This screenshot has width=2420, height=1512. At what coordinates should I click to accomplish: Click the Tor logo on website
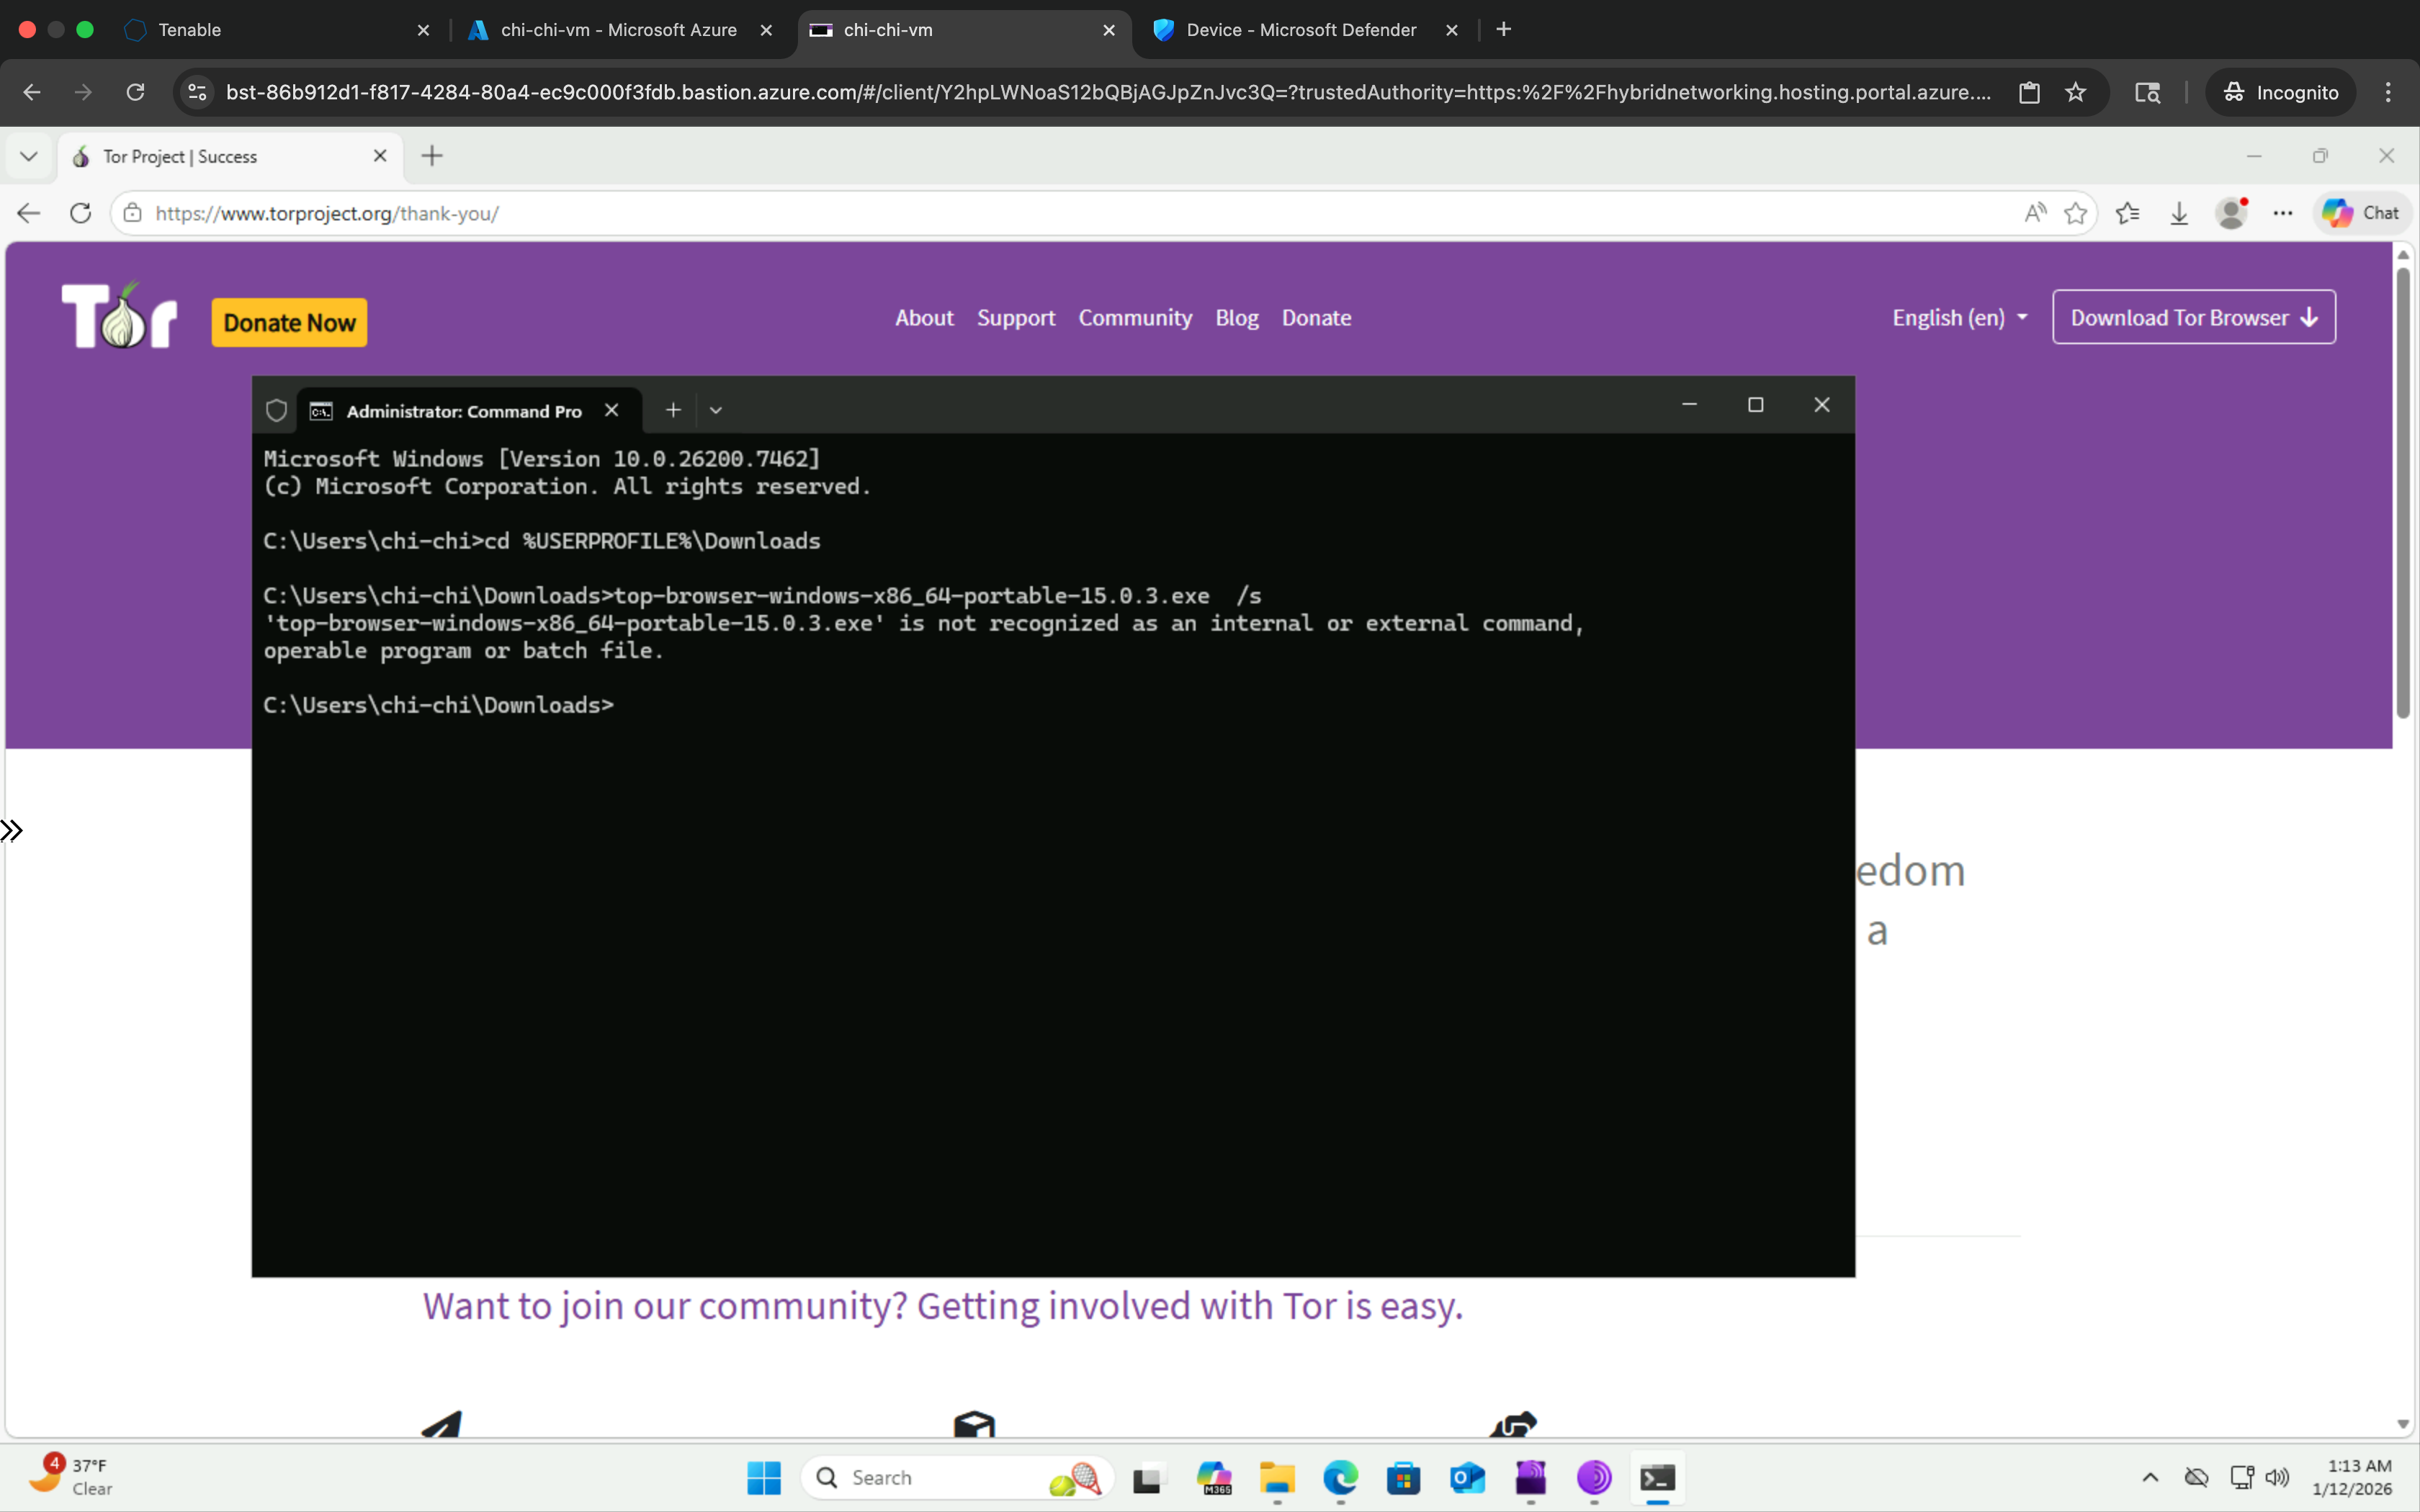[x=119, y=316]
